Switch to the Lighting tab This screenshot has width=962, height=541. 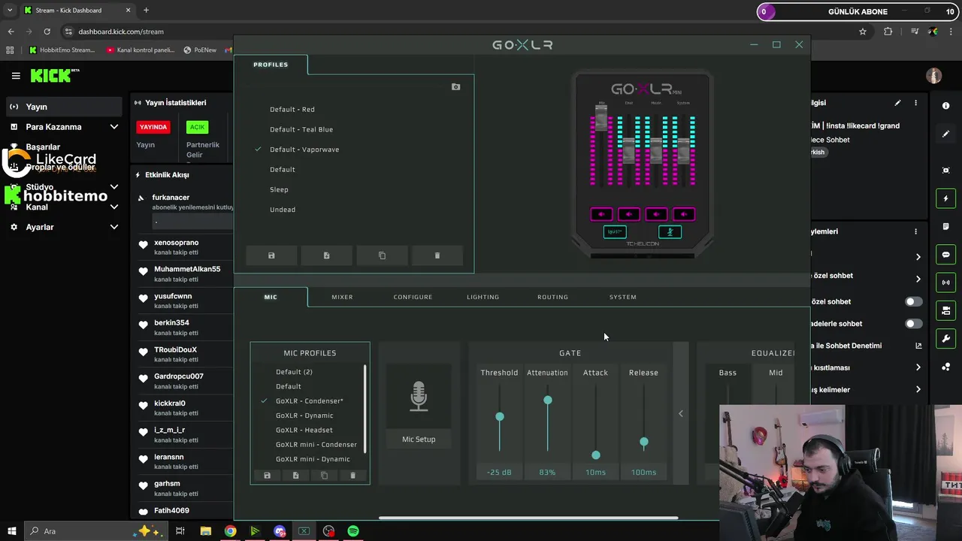click(483, 297)
